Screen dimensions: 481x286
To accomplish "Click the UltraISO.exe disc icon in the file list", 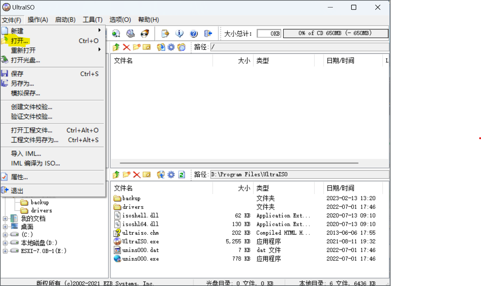I will [117, 241].
